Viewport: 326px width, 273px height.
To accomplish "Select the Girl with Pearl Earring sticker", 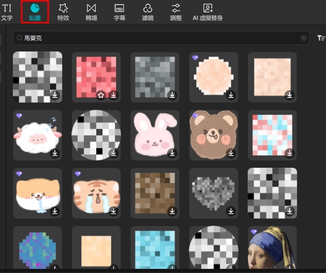I will (x=272, y=249).
